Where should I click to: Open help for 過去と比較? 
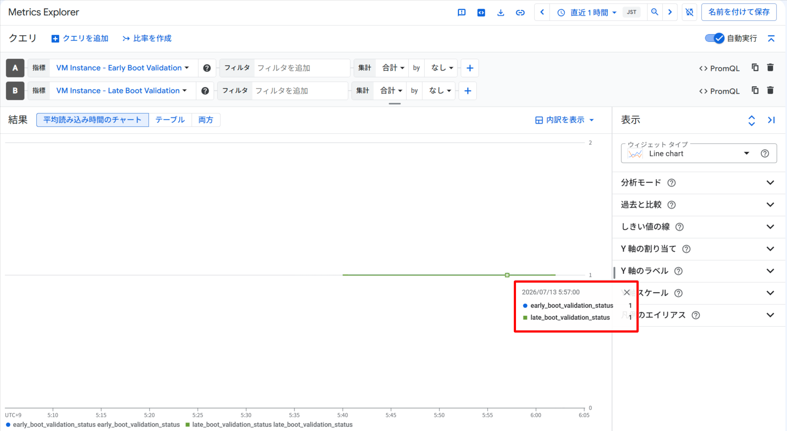(x=672, y=205)
